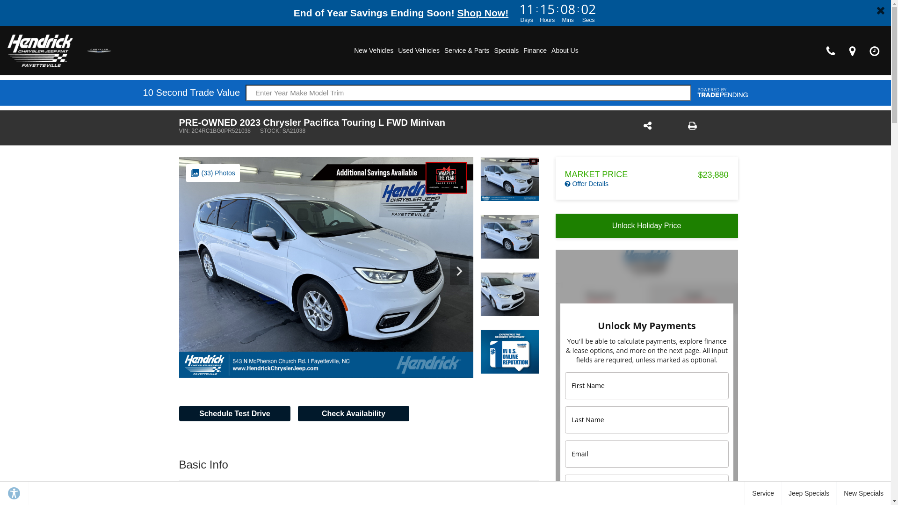898x505 pixels.
Task: Click the 10 Second Trade Value label
Action: click(191, 93)
